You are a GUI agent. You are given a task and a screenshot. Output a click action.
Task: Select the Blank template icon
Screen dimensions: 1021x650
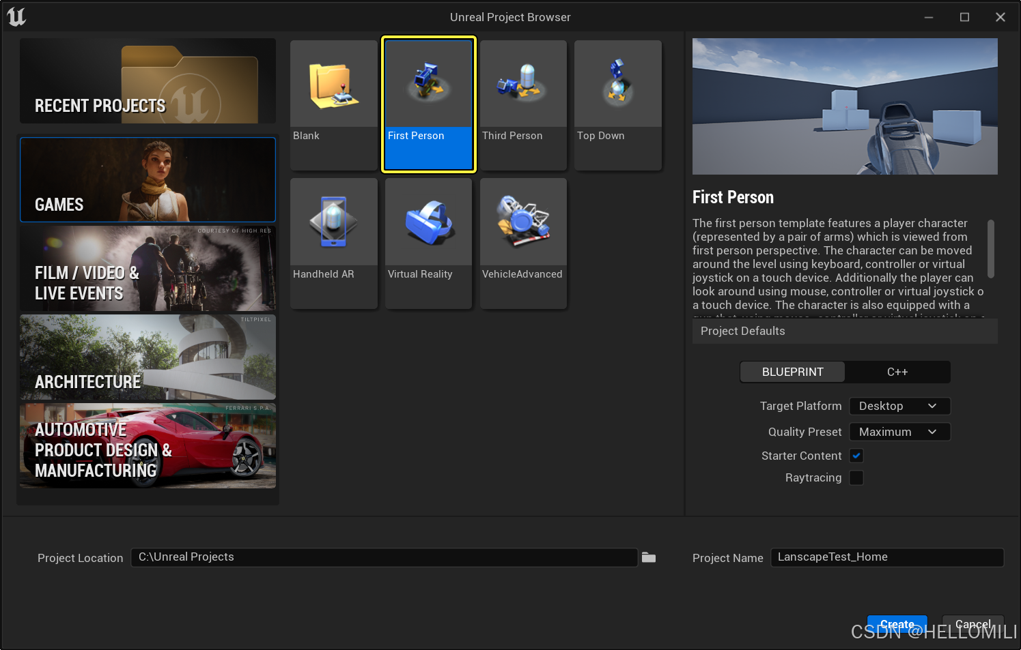click(333, 104)
